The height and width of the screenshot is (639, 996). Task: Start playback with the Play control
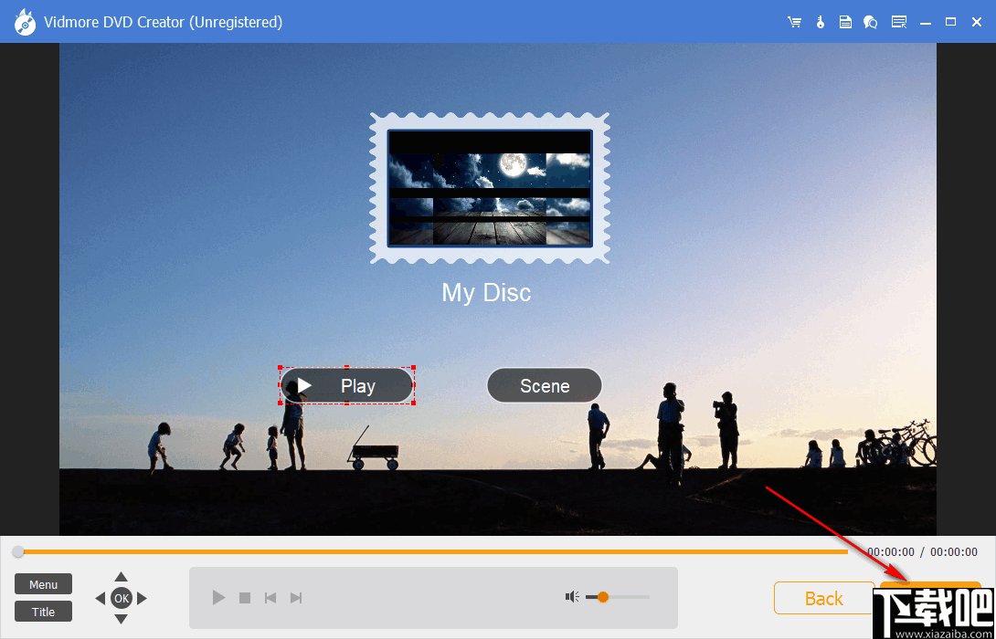(x=218, y=597)
